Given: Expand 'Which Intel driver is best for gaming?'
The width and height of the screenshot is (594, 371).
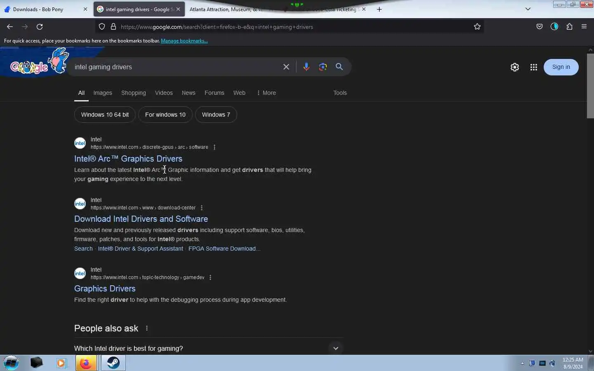Looking at the screenshot, I should [208, 348].
